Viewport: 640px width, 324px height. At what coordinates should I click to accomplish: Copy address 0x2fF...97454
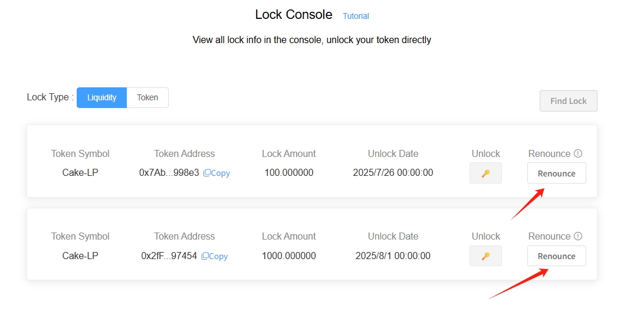215,256
